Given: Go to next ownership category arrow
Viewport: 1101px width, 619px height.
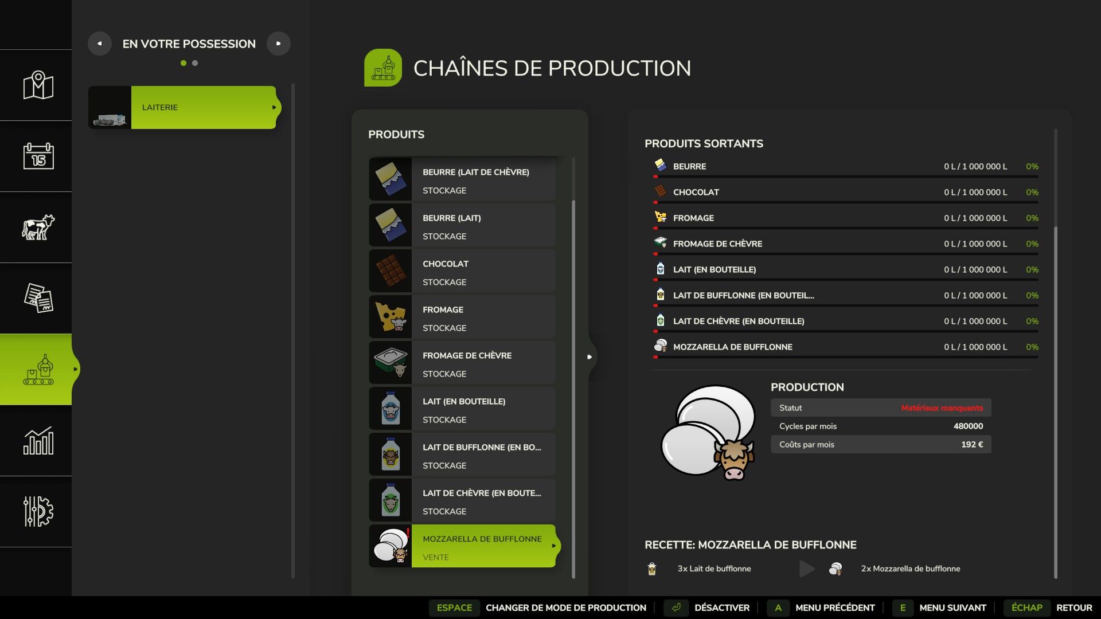Looking at the screenshot, I should pyautogui.click(x=279, y=44).
